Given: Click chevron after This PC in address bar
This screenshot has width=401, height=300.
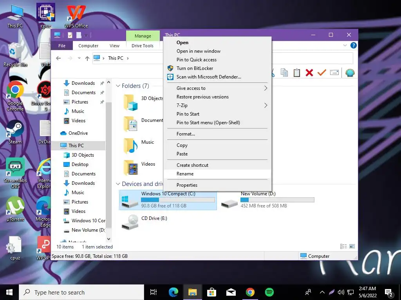Looking at the screenshot, I should point(128,58).
